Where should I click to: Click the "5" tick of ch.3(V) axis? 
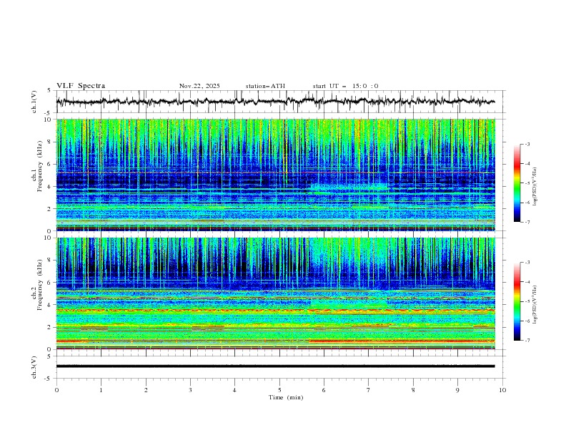(49, 356)
